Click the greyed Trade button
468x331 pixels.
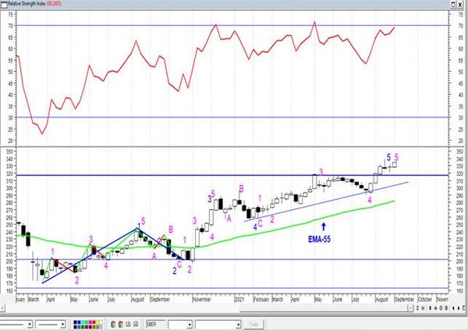tap(253, 324)
